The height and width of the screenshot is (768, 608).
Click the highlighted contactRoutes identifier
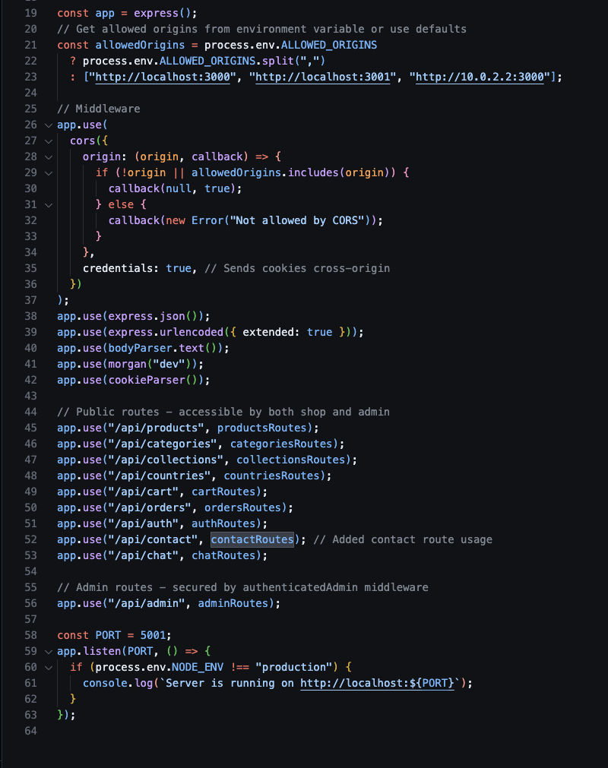point(252,539)
